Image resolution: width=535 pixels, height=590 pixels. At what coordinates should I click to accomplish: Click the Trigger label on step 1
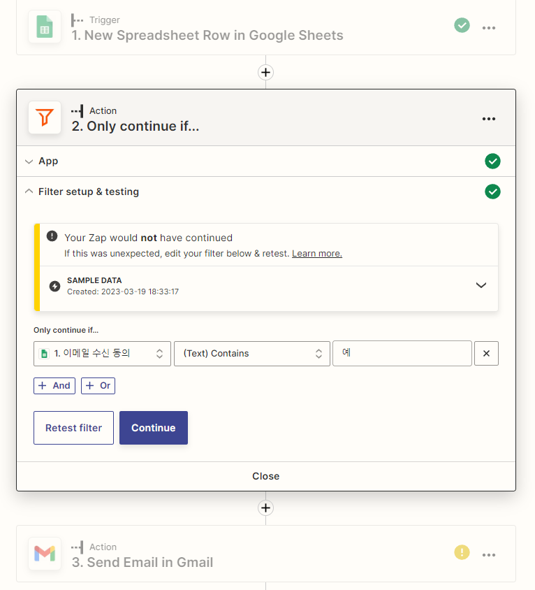(105, 20)
